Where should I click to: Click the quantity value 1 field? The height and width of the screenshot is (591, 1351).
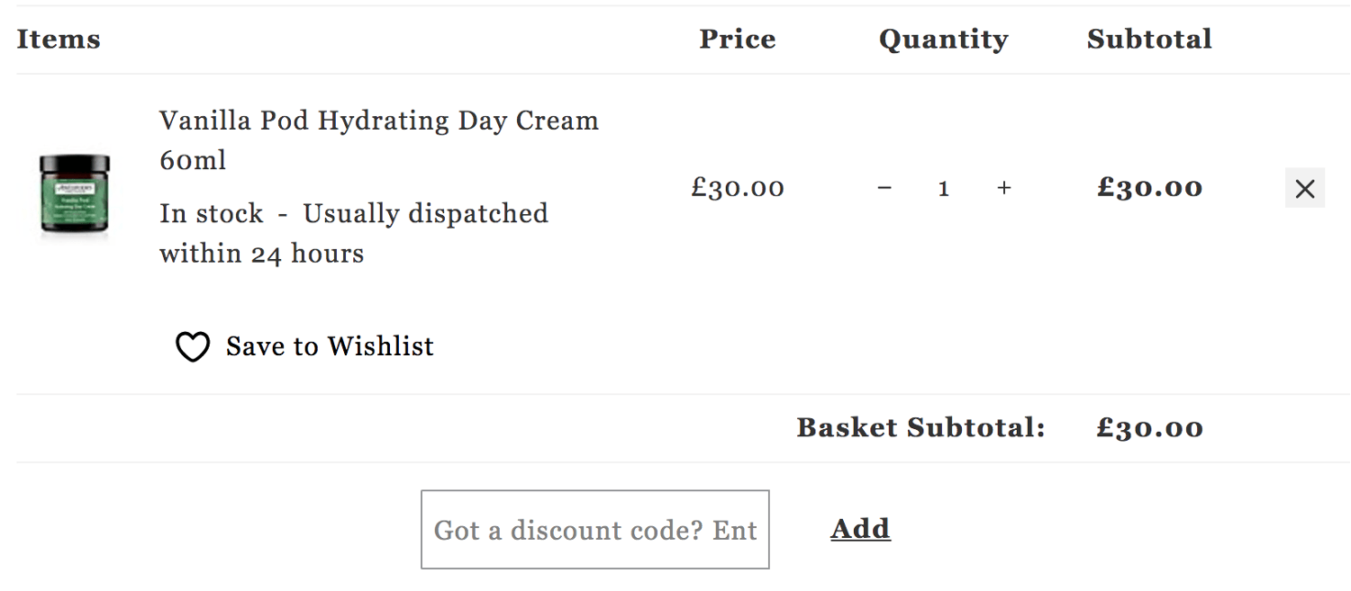coord(944,188)
